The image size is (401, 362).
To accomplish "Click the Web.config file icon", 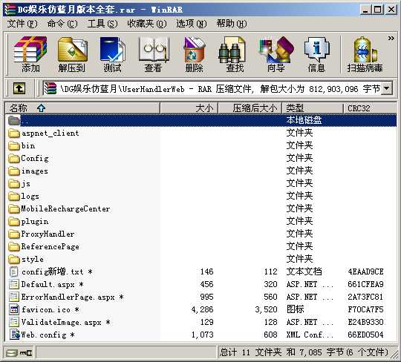I will coord(14,335).
